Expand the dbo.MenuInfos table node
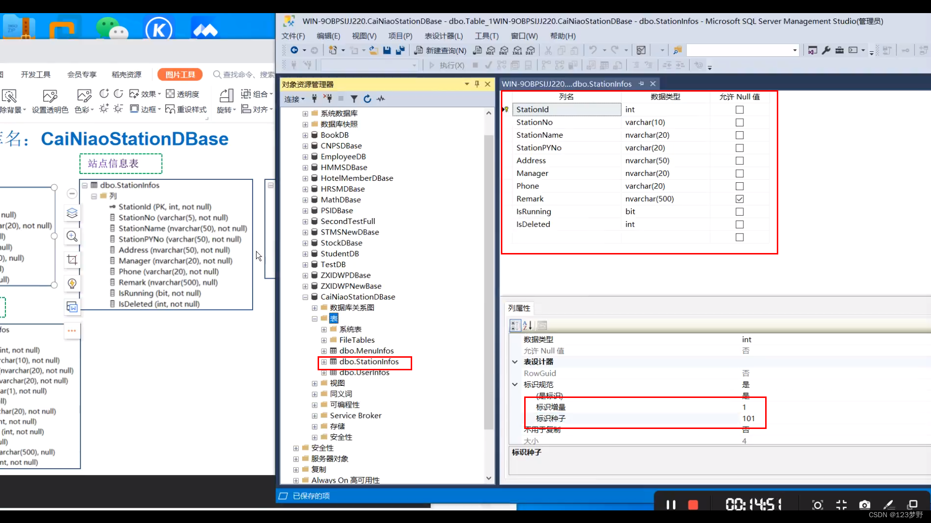Image resolution: width=931 pixels, height=523 pixels. point(324,351)
